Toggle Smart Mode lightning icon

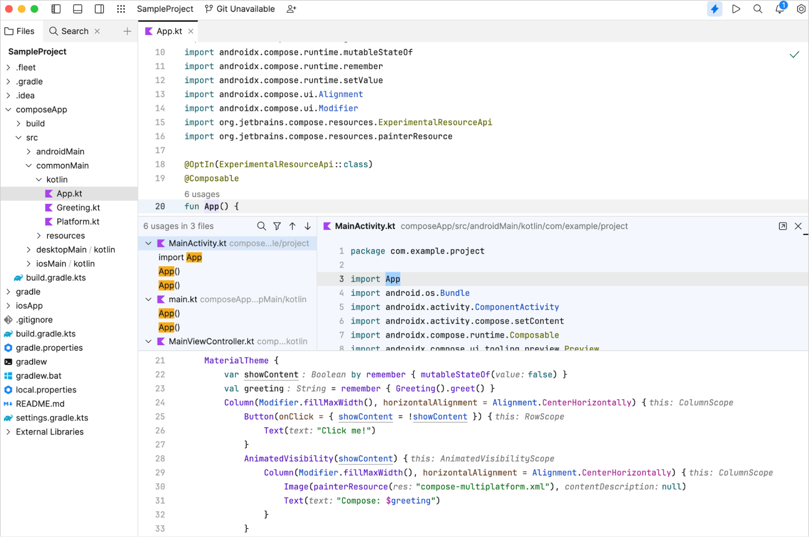[x=715, y=9]
